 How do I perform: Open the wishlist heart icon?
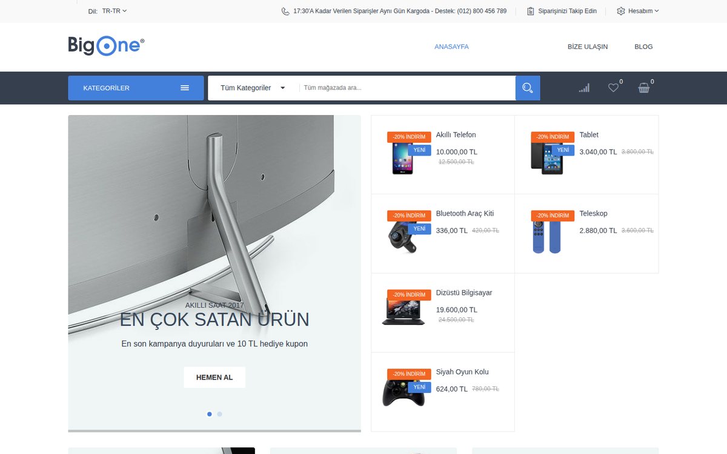click(614, 88)
